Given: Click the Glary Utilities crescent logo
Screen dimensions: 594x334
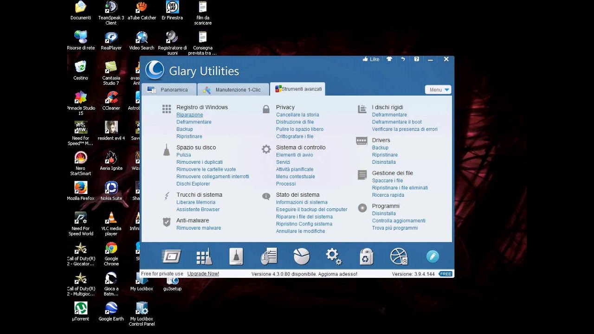Looking at the screenshot, I should [x=155, y=71].
